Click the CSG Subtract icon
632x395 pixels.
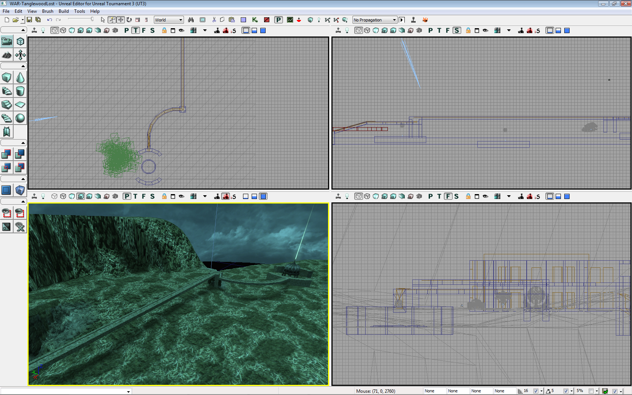pos(20,154)
